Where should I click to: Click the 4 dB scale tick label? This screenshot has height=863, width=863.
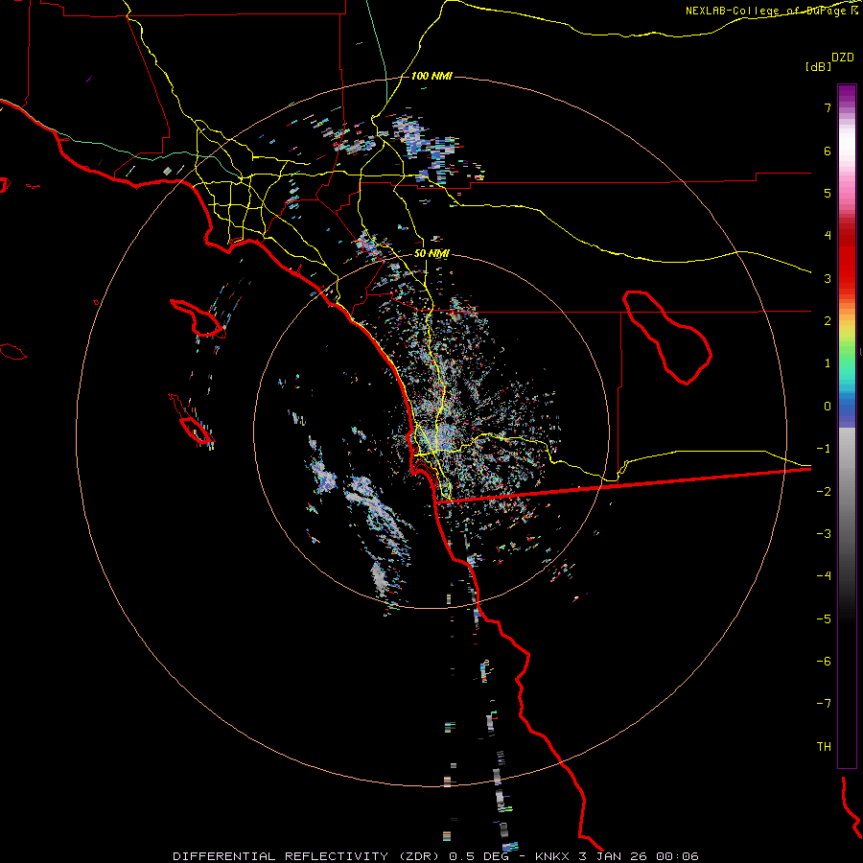(x=828, y=236)
